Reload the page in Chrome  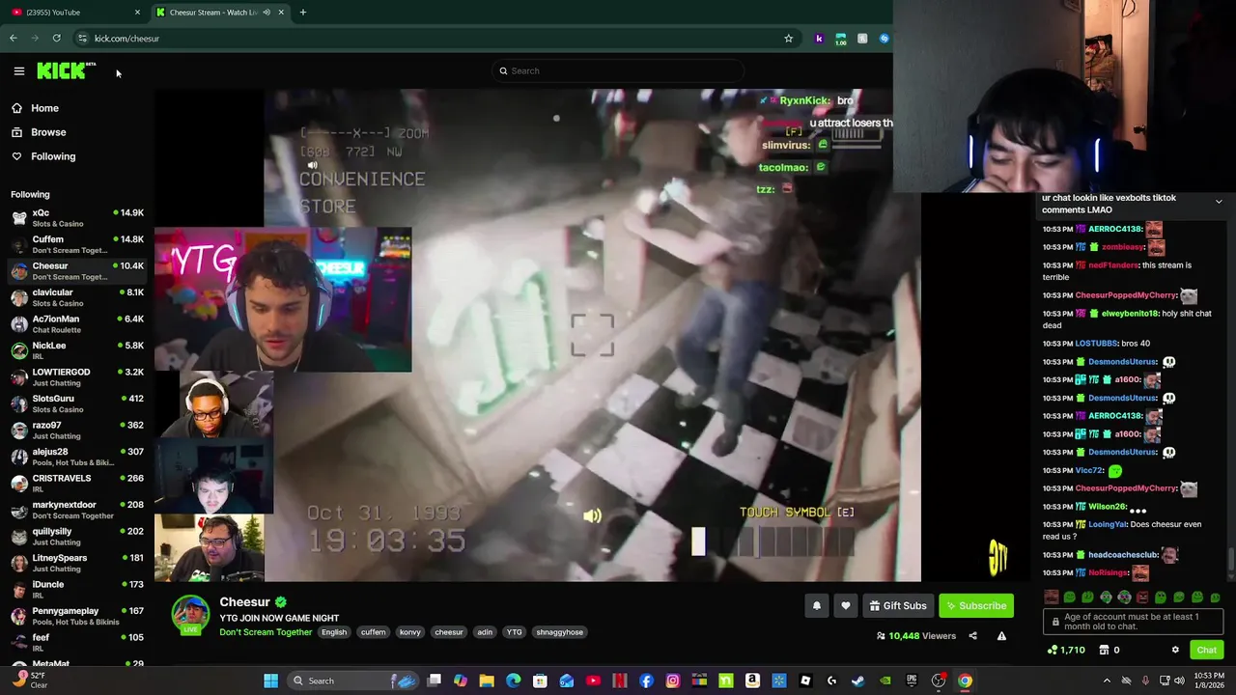[x=56, y=39]
